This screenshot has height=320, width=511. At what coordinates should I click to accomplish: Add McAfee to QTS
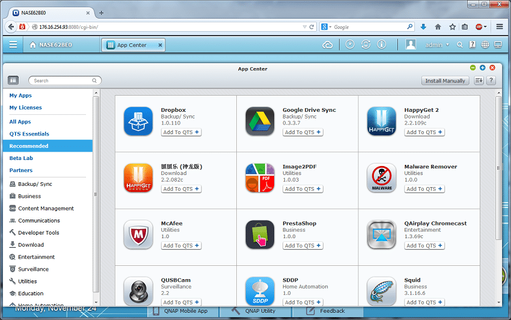pos(181,245)
